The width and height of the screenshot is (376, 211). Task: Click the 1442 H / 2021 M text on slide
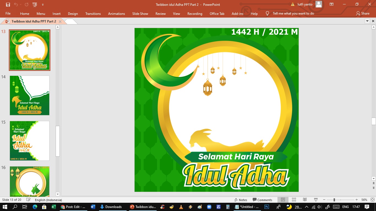pyautogui.click(x=265, y=32)
